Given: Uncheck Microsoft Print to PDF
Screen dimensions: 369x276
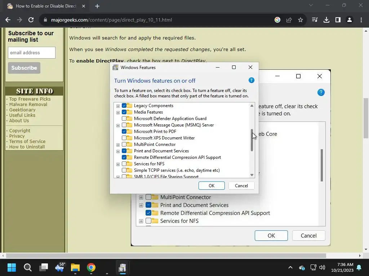Looking at the screenshot, I should pos(124,132).
